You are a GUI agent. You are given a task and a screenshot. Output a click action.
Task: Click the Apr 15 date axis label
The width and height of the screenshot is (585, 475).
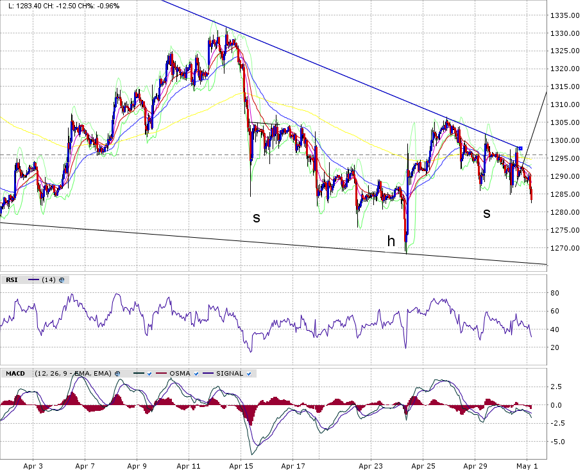[241, 466]
